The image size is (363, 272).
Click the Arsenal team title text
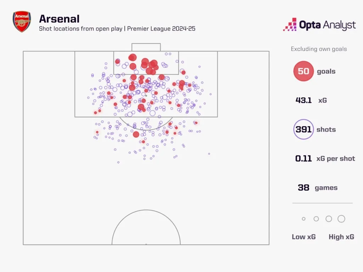(x=59, y=18)
